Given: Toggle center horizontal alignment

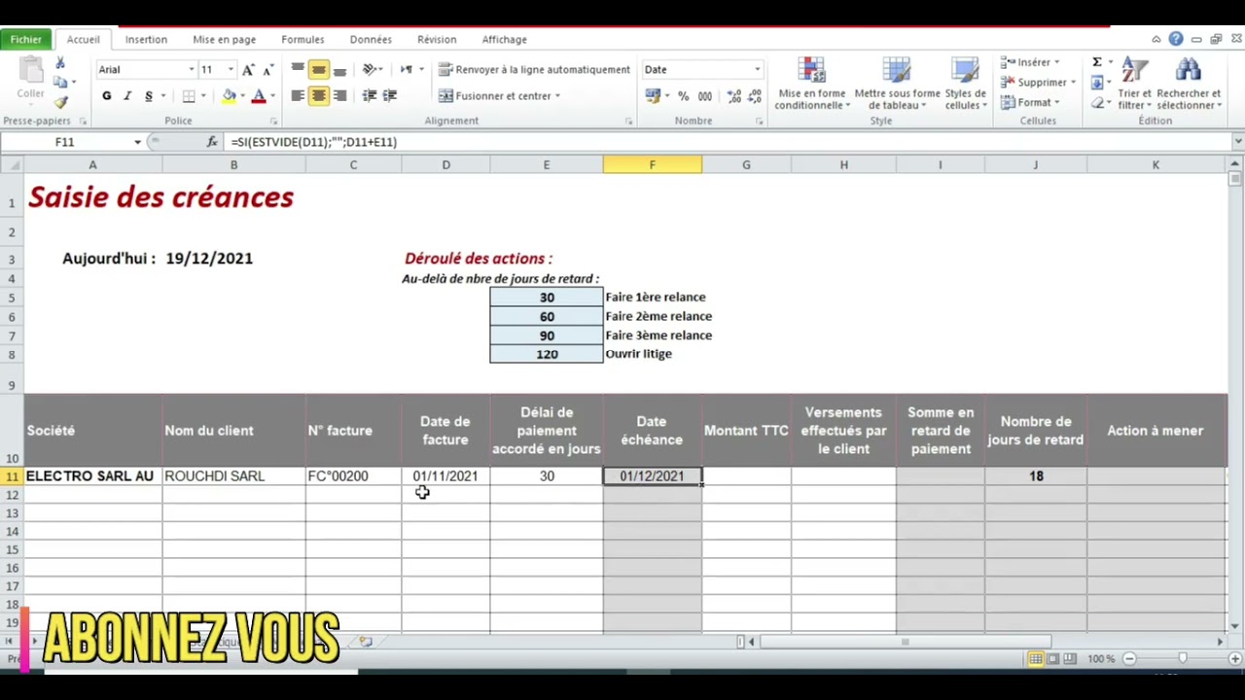Looking at the screenshot, I should (x=318, y=96).
